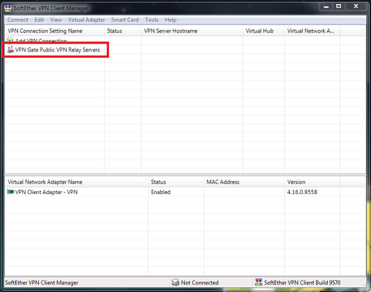The image size is (371, 292).
Task: Click the Add VPN Connection icon
Action: [x=10, y=41]
